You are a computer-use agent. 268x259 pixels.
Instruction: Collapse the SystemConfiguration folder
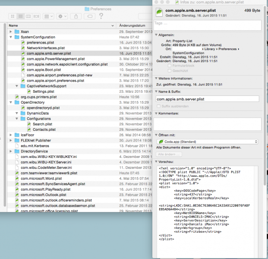pos(11,37)
